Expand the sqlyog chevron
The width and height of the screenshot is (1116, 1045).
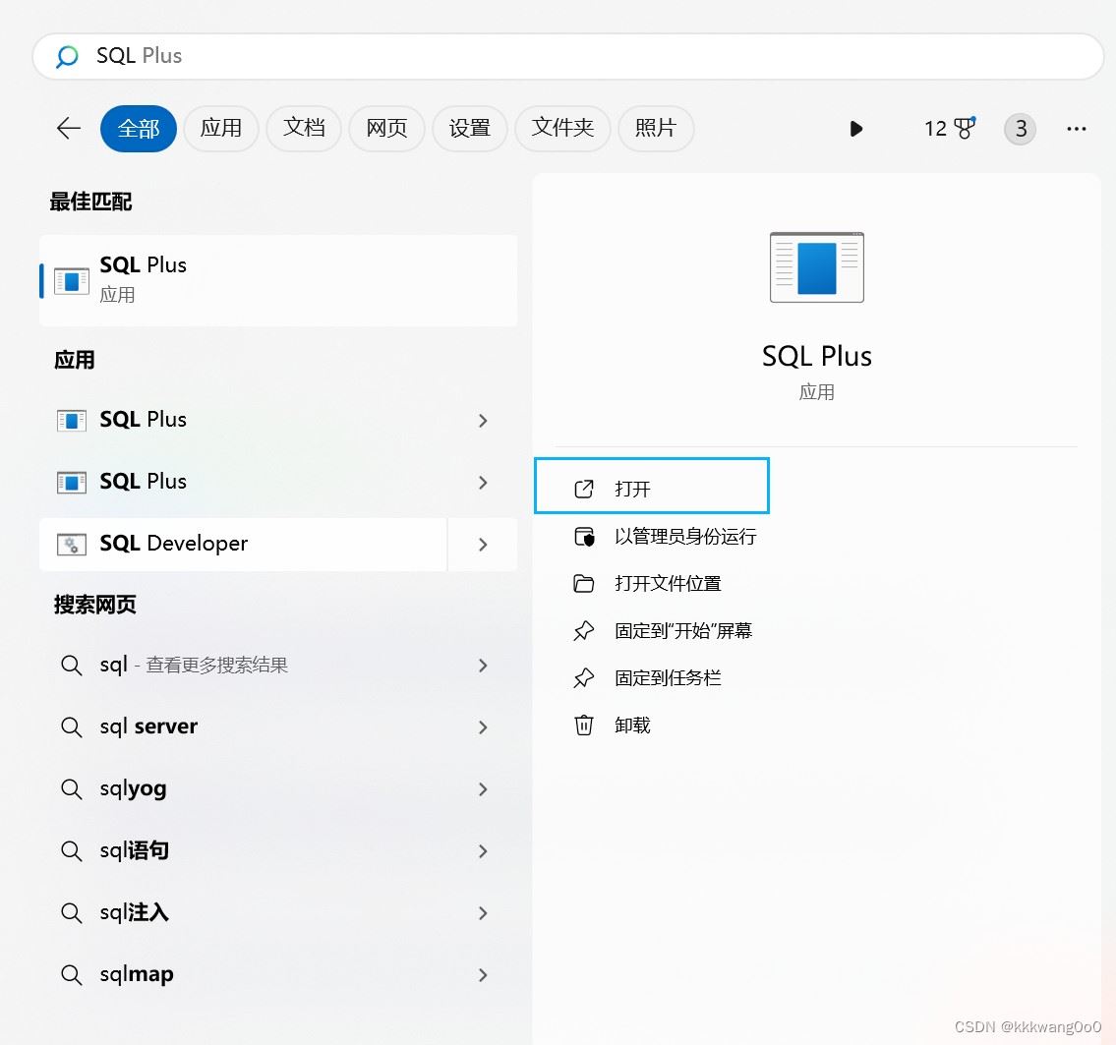pyautogui.click(x=483, y=788)
